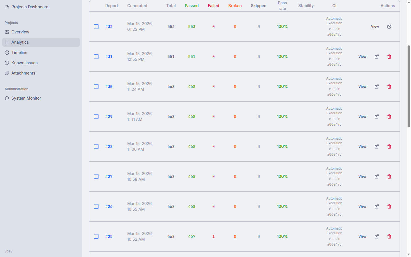The width and height of the screenshot is (411, 257).
Task: Click View button for report #27
Action: coord(362,176)
